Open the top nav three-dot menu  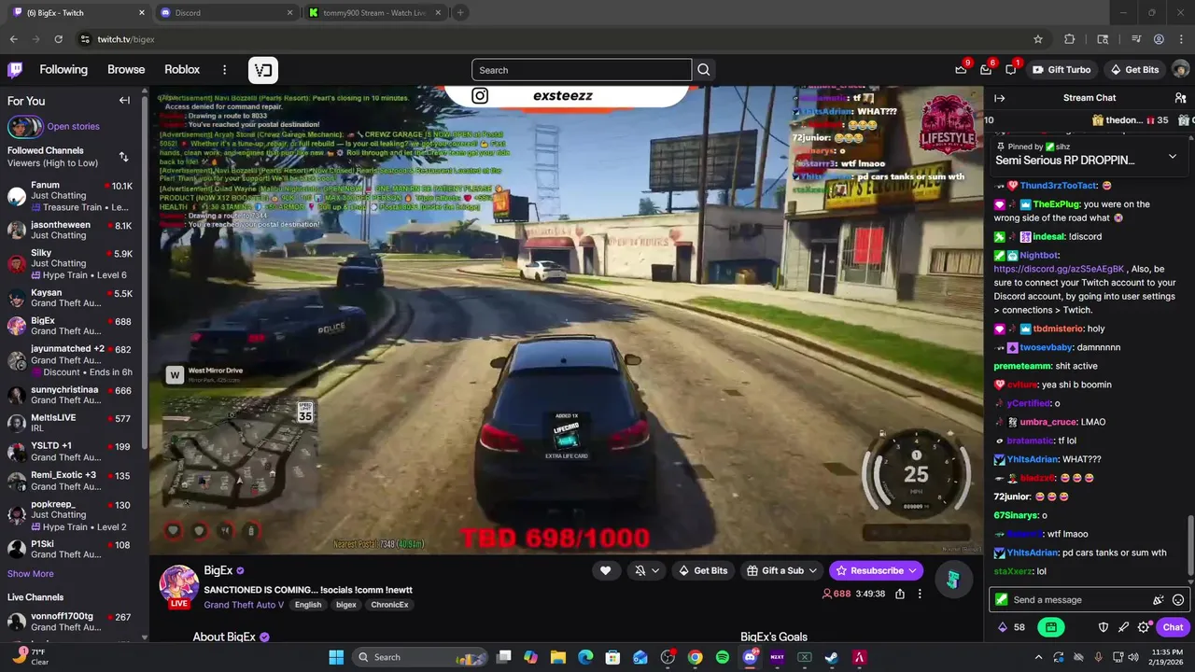pos(224,70)
